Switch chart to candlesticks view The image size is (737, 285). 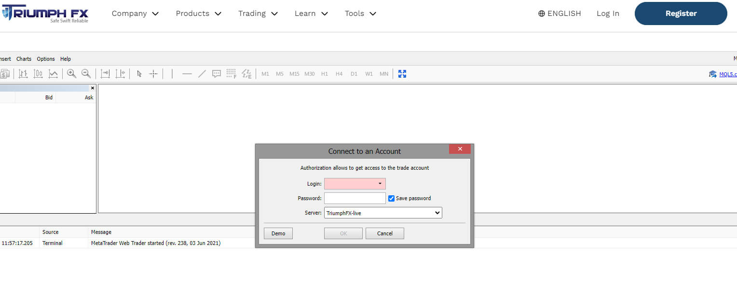tap(38, 74)
